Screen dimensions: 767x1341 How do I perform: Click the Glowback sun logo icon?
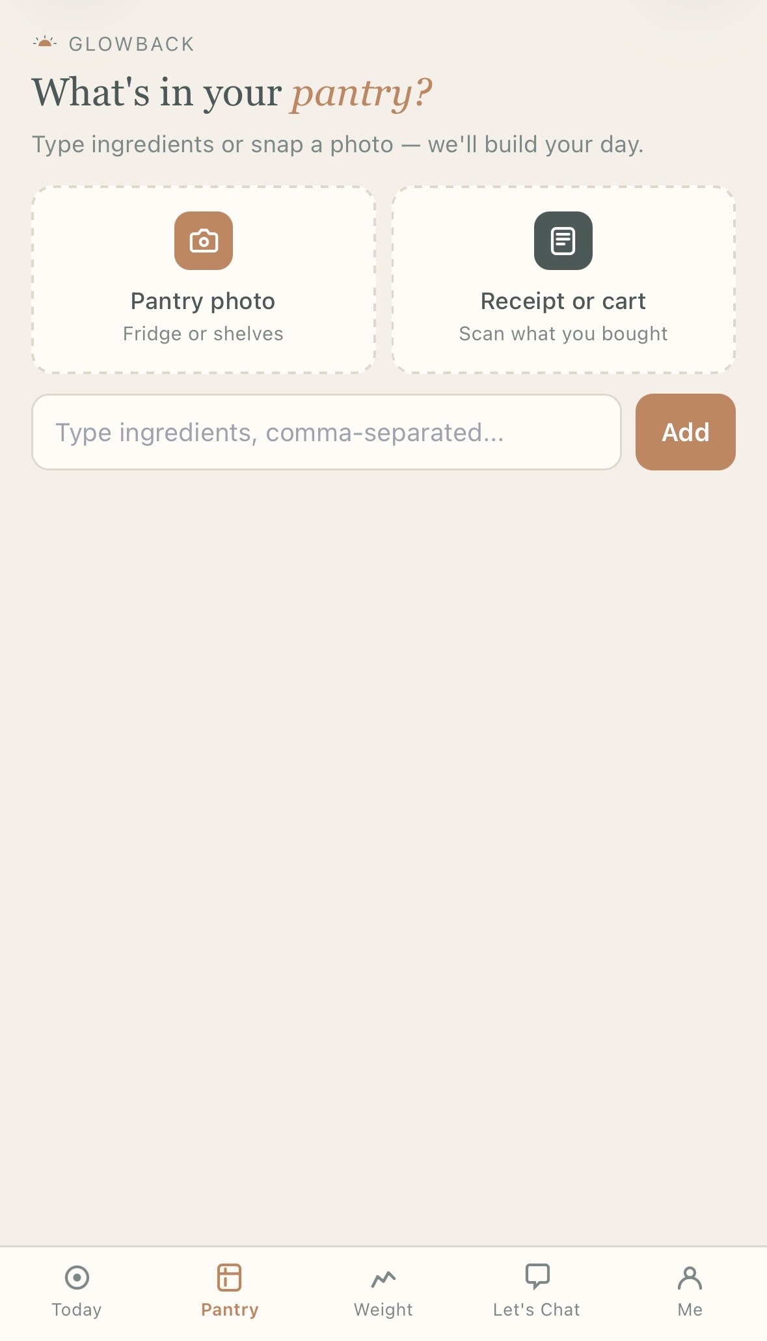tap(45, 43)
